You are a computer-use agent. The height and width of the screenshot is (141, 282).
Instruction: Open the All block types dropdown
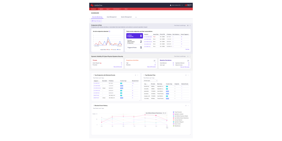(151, 81)
